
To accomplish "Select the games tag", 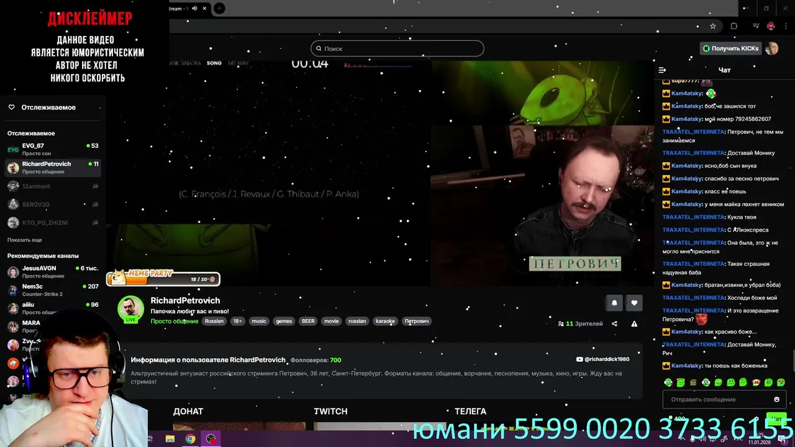I will 284,321.
